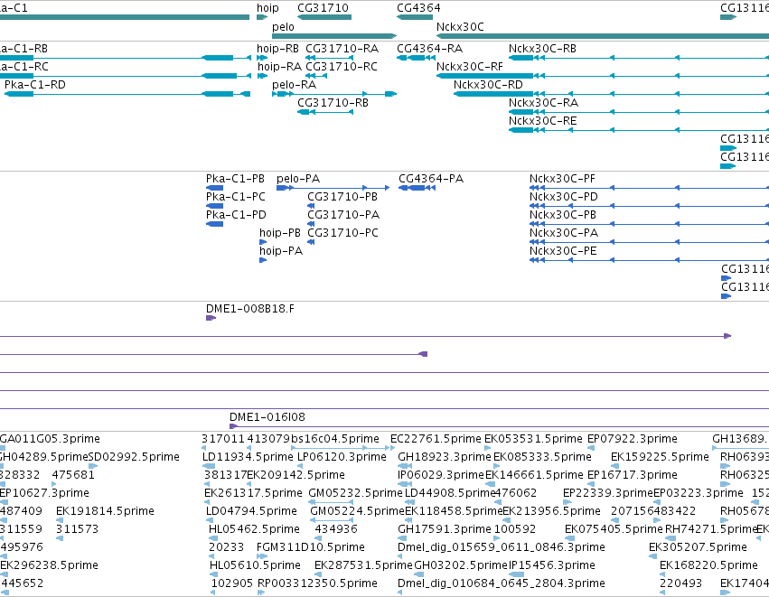Click the EK168220.5prime EST label
769x597 pixels.
tap(708, 565)
